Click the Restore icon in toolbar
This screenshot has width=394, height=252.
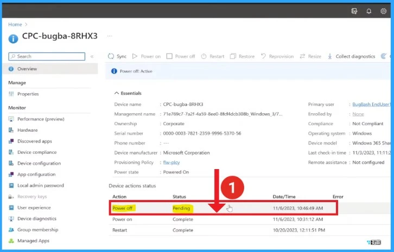(x=233, y=56)
